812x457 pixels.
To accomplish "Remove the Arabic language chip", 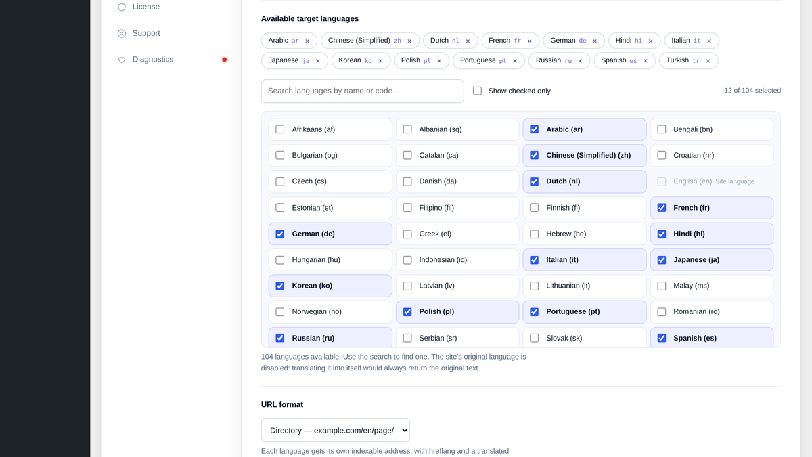I will tap(307, 41).
